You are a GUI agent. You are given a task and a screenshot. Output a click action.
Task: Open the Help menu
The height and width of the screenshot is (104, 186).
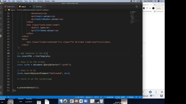coord(53,1)
